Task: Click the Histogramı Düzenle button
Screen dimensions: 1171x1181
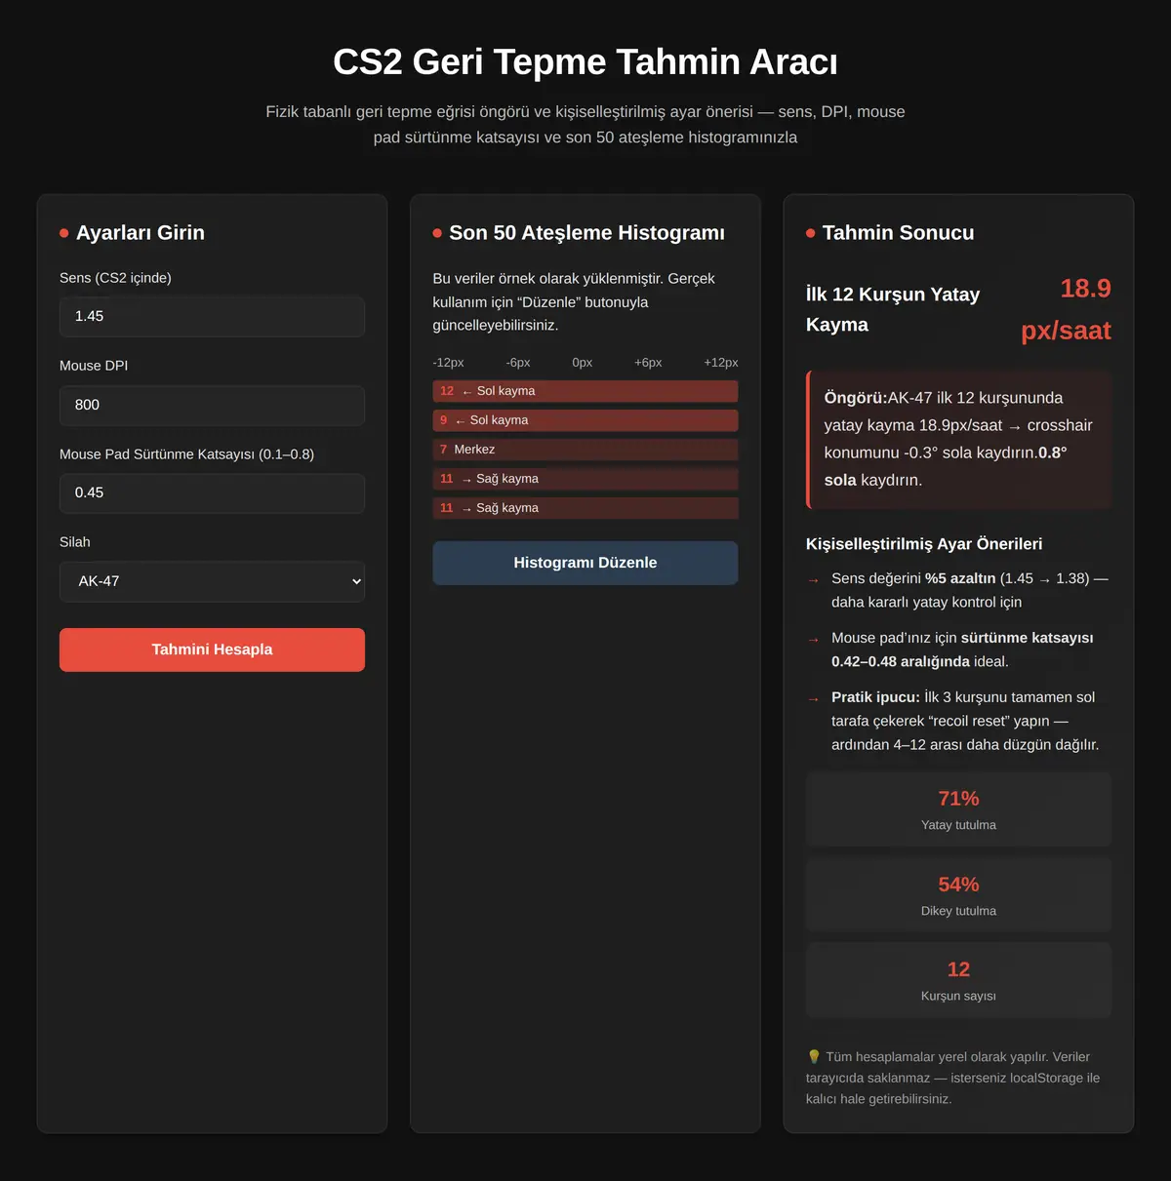Action: pos(585,563)
